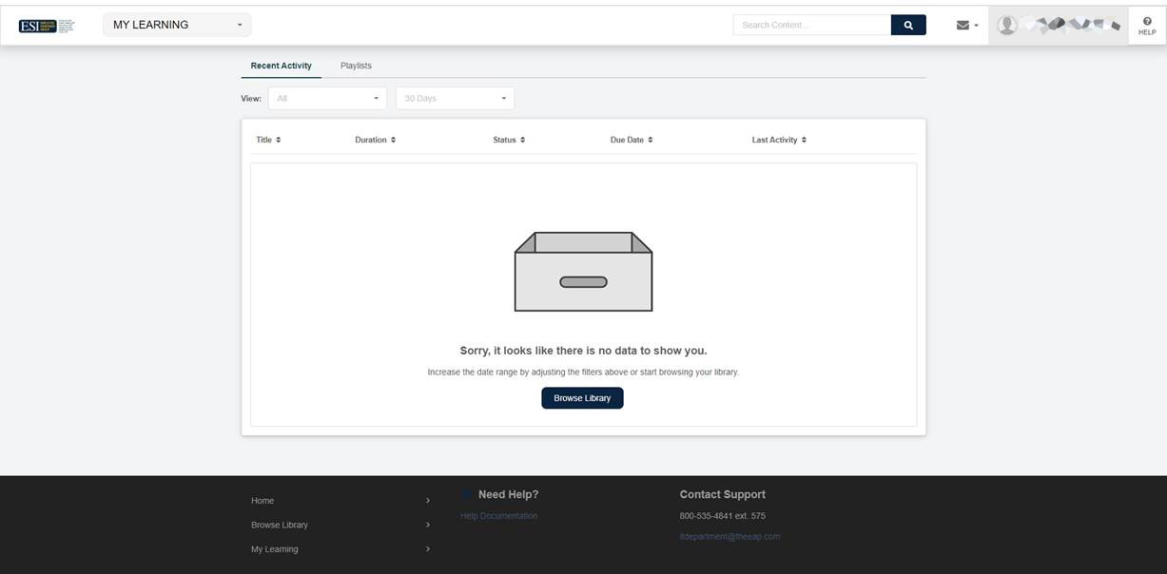Viewport: 1167px width, 574px height.
Task: Click the Search Content input field
Action: click(x=808, y=24)
